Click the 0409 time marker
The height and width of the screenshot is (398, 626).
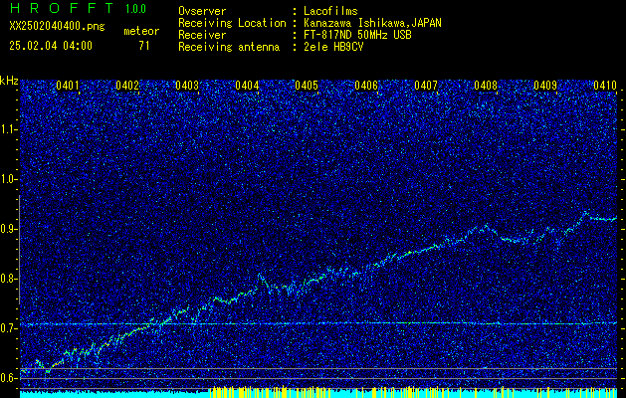click(x=545, y=85)
